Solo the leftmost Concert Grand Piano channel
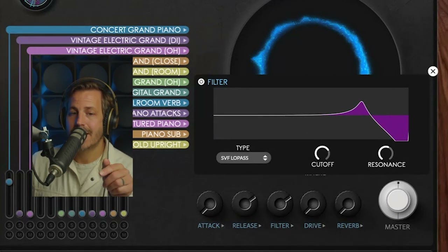The image size is (448, 252). (9, 225)
